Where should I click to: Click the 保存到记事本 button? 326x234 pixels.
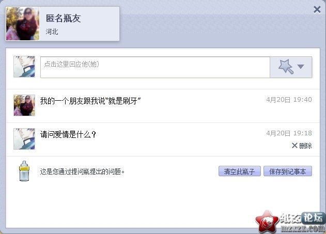(x=288, y=171)
